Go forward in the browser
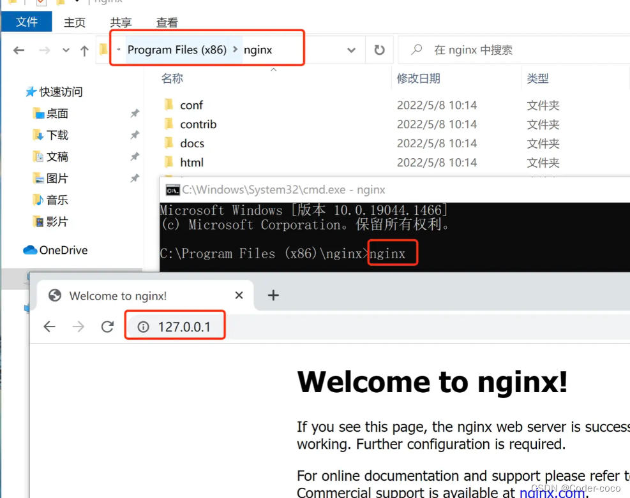The height and width of the screenshot is (498, 630). (x=79, y=326)
